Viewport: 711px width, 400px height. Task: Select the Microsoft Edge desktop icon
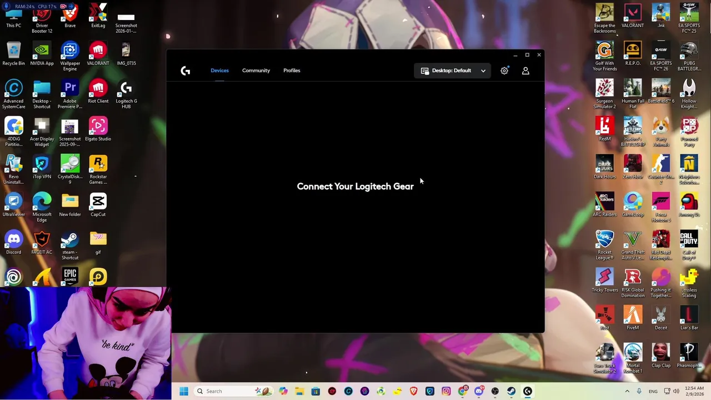42,208
